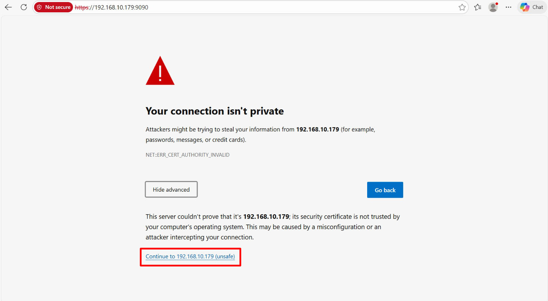Click the NET::ERR_CERT_AUTHORITY_INVALID error code
Viewport: 548px width, 301px height.
click(x=187, y=155)
